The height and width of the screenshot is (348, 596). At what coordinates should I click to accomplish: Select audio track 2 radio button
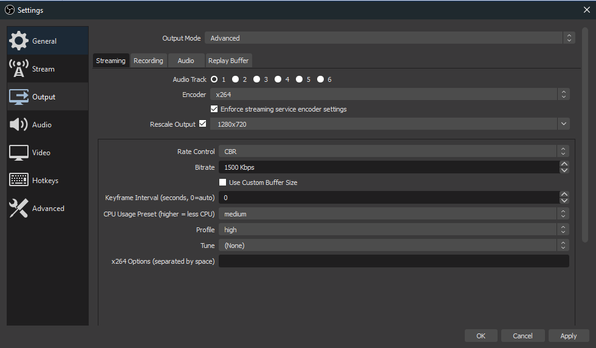click(236, 79)
